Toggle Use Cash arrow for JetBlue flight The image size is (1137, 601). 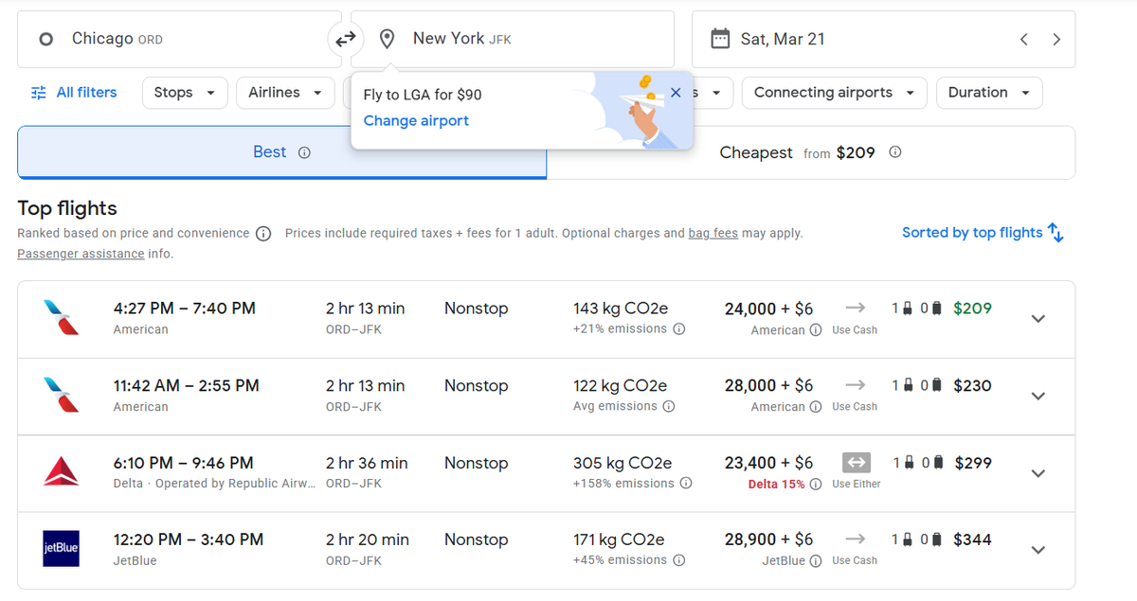tap(855, 539)
